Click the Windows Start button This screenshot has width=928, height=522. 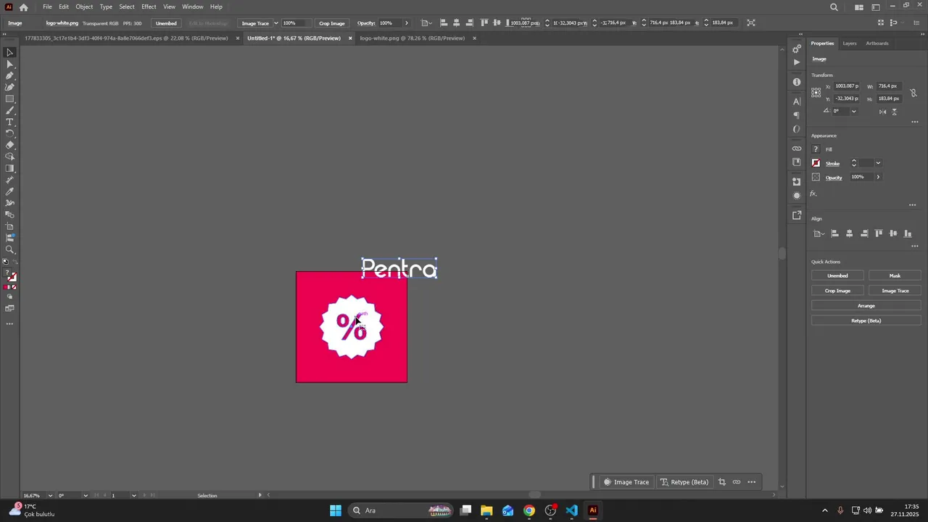point(336,510)
